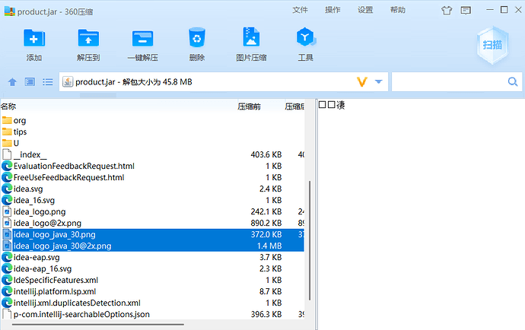The height and width of the screenshot is (330, 525).
Task: Switch to icon view mode
Action: click(x=30, y=82)
